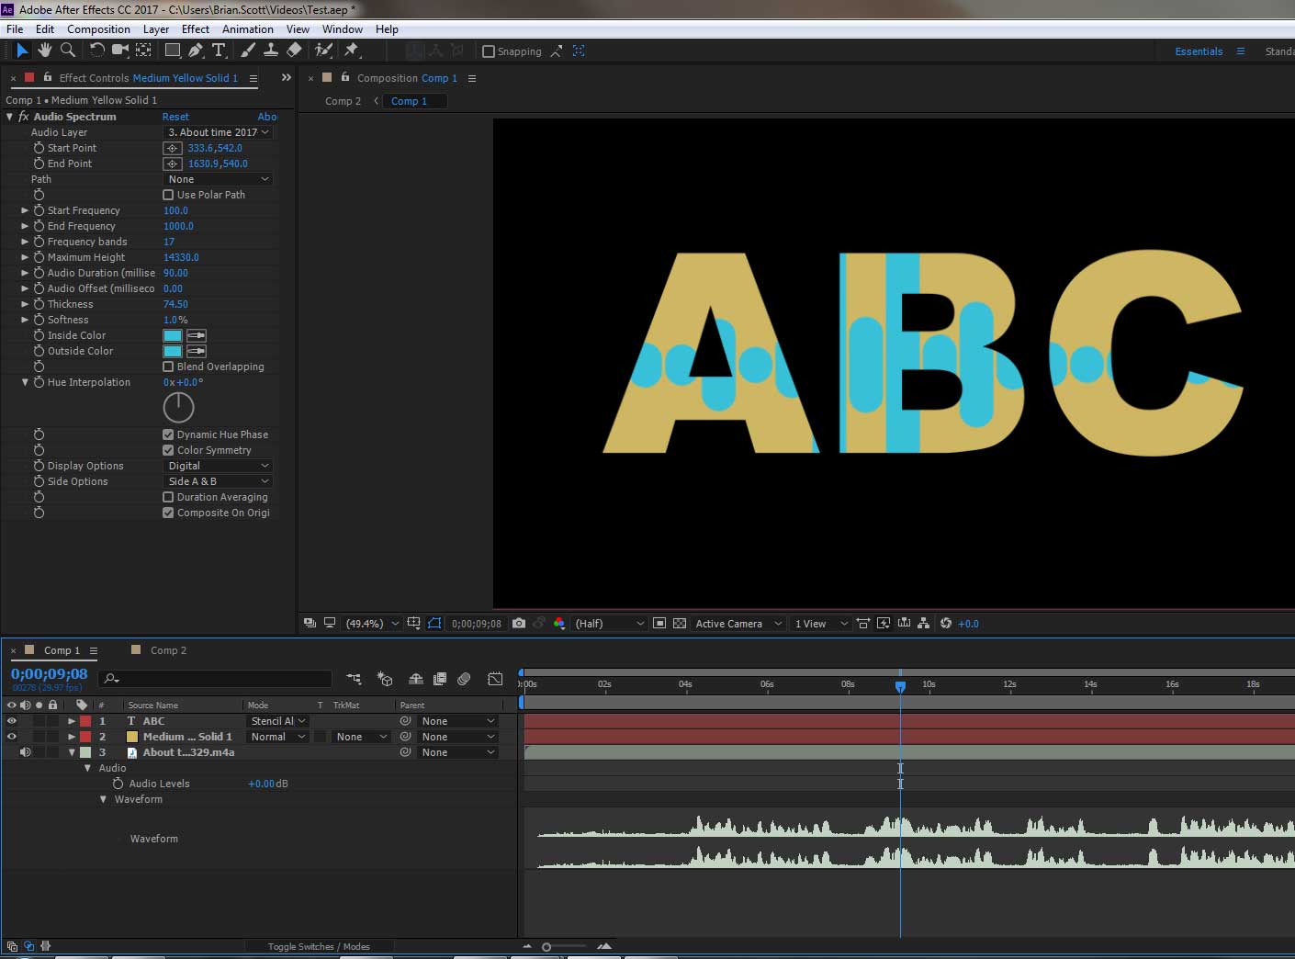The width and height of the screenshot is (1295, 959).
Task: Click the current timecode 0;00;09;08 display
Action: 49,674
